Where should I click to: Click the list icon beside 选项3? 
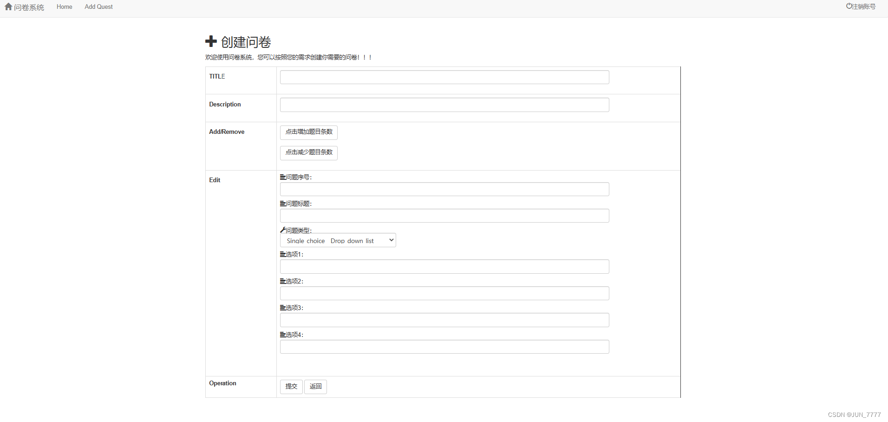click(283, 308)
